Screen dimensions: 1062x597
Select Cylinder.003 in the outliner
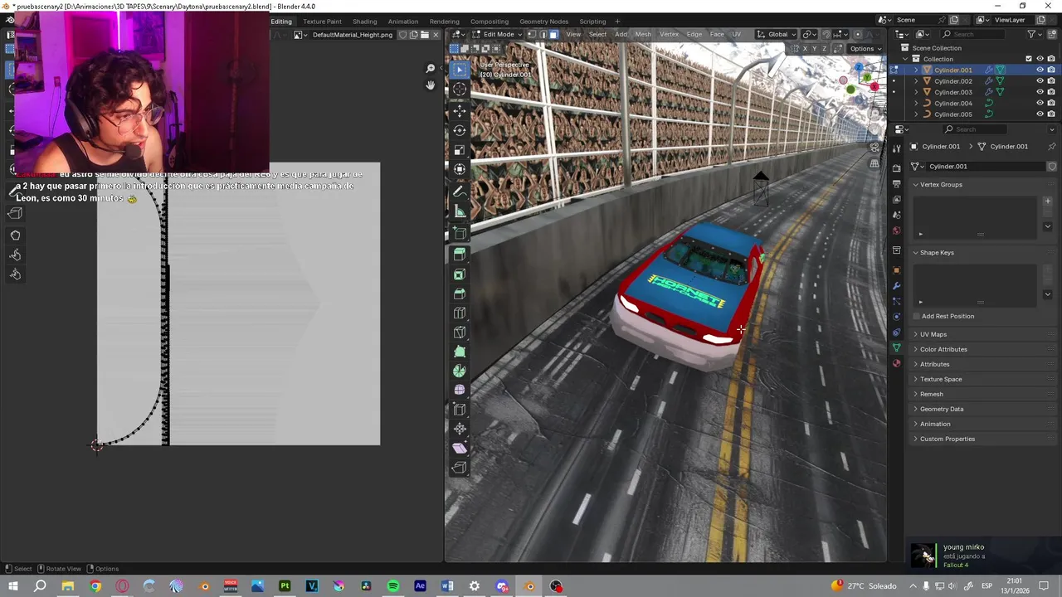point(952,92)
